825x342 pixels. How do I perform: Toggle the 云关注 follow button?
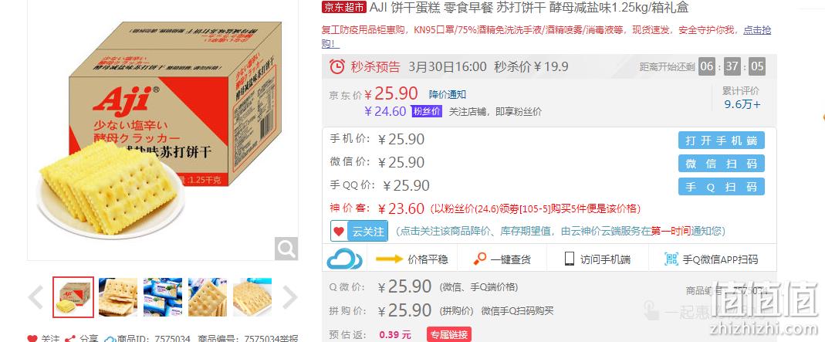coord(359,231)
